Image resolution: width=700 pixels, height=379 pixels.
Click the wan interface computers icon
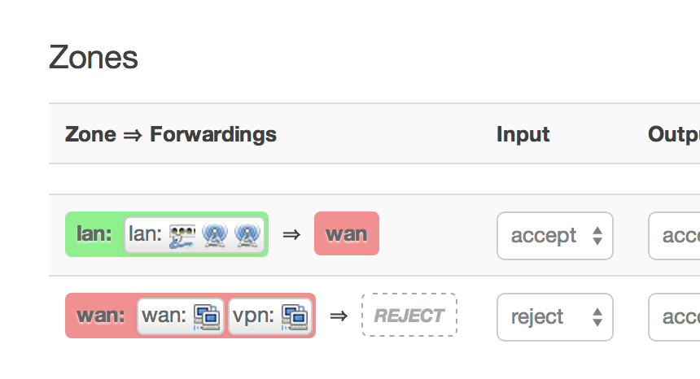click(x=206, y=316)
